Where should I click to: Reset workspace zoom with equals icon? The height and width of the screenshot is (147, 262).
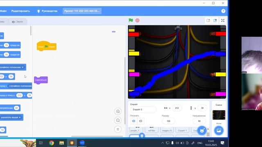[x=118, y=129]
